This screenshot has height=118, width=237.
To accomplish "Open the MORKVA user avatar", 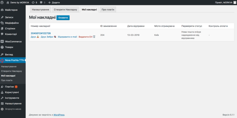I will click(x=235, y=2).
